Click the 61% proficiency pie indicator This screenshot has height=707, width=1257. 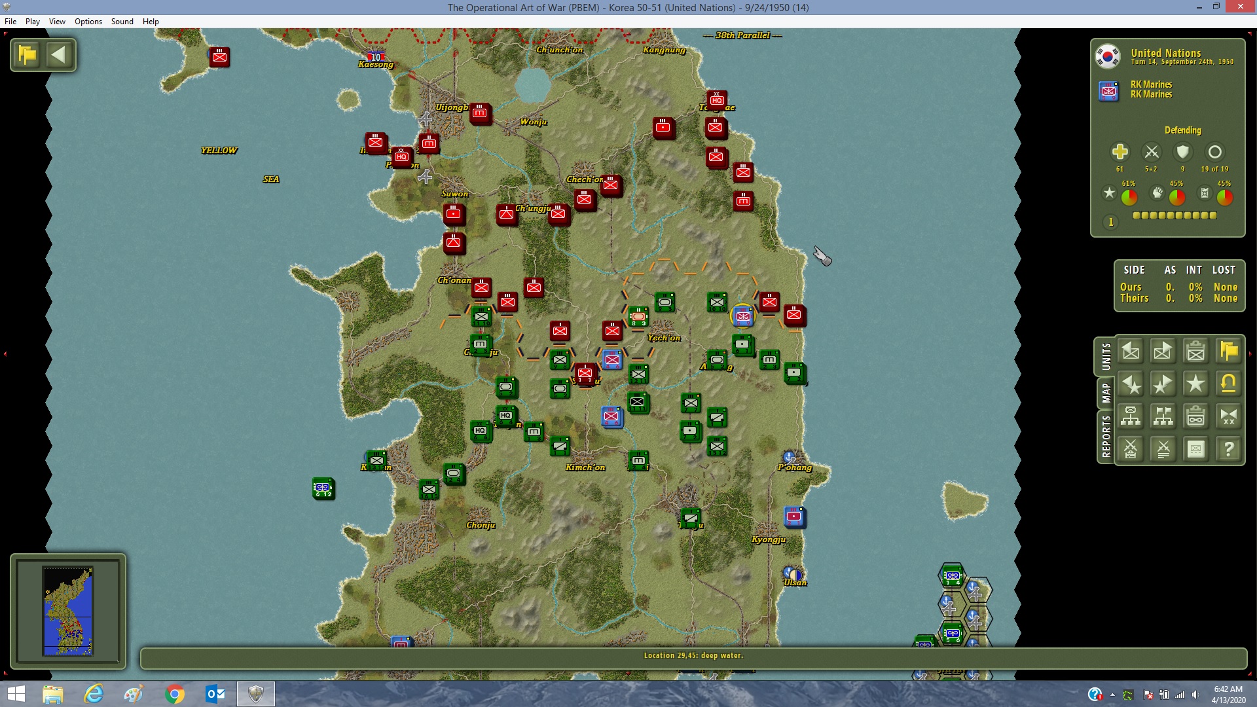1129,196
